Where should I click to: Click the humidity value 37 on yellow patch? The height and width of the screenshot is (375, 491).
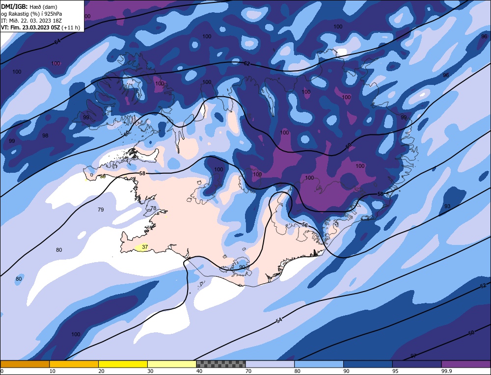coord(145,247)
